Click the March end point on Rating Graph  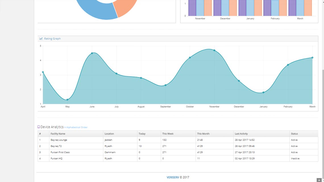click(x=312, y=58)
